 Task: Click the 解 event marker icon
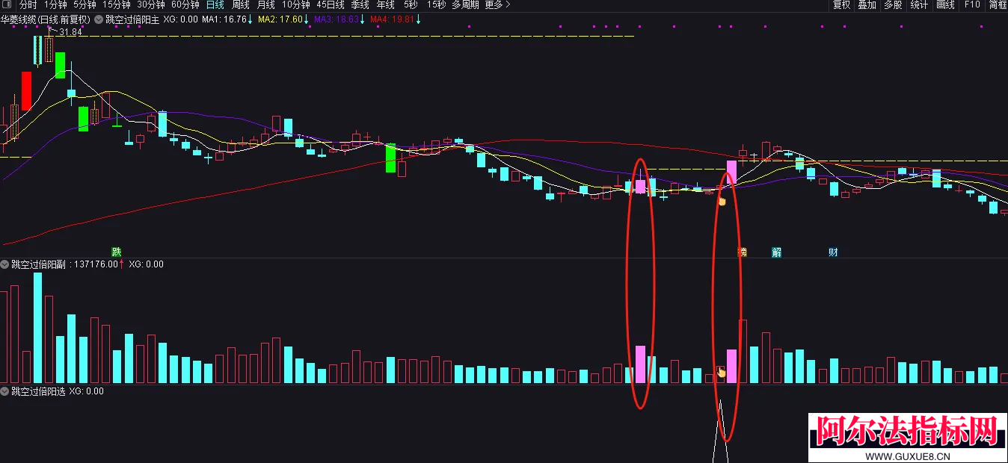click(x=777, y=252)
